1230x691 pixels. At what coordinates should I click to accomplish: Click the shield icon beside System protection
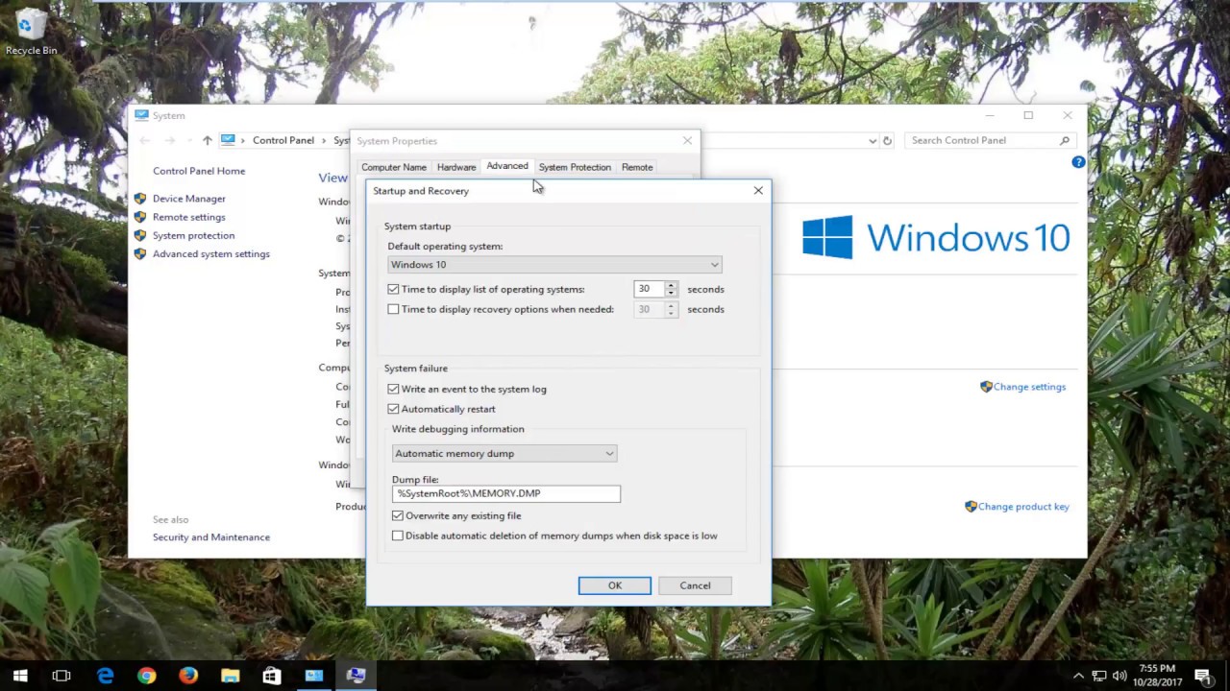[x=140, y=235]
